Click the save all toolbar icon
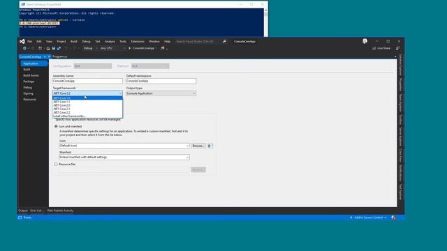This screenshot has height=251, width=447. click(x=59, y=48)
